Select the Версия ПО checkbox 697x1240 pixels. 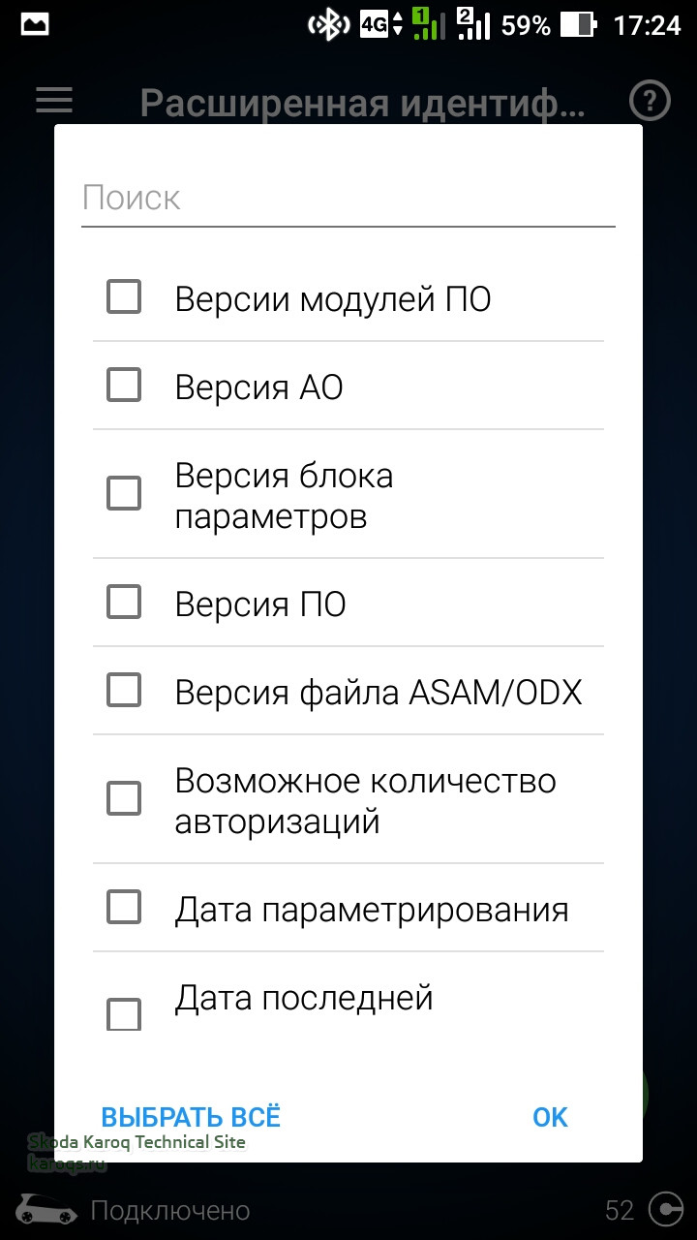124,603
